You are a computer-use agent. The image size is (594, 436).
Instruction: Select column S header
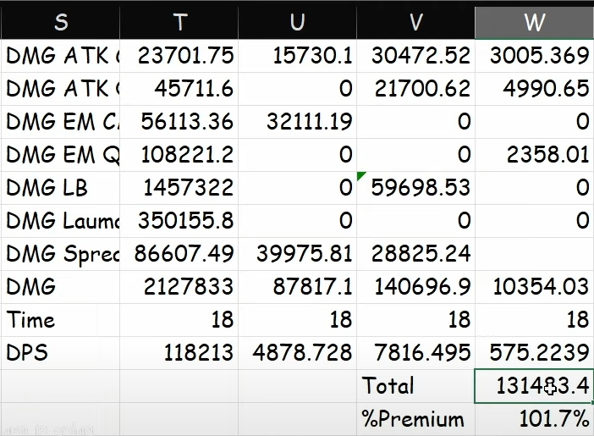point(60,22)
